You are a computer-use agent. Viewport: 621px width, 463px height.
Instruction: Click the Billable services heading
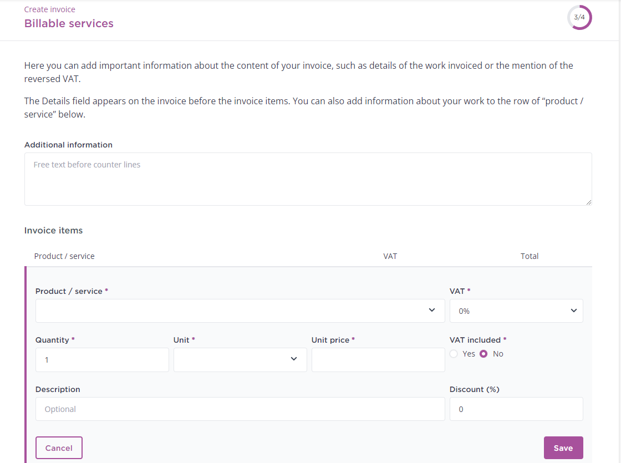69,23
